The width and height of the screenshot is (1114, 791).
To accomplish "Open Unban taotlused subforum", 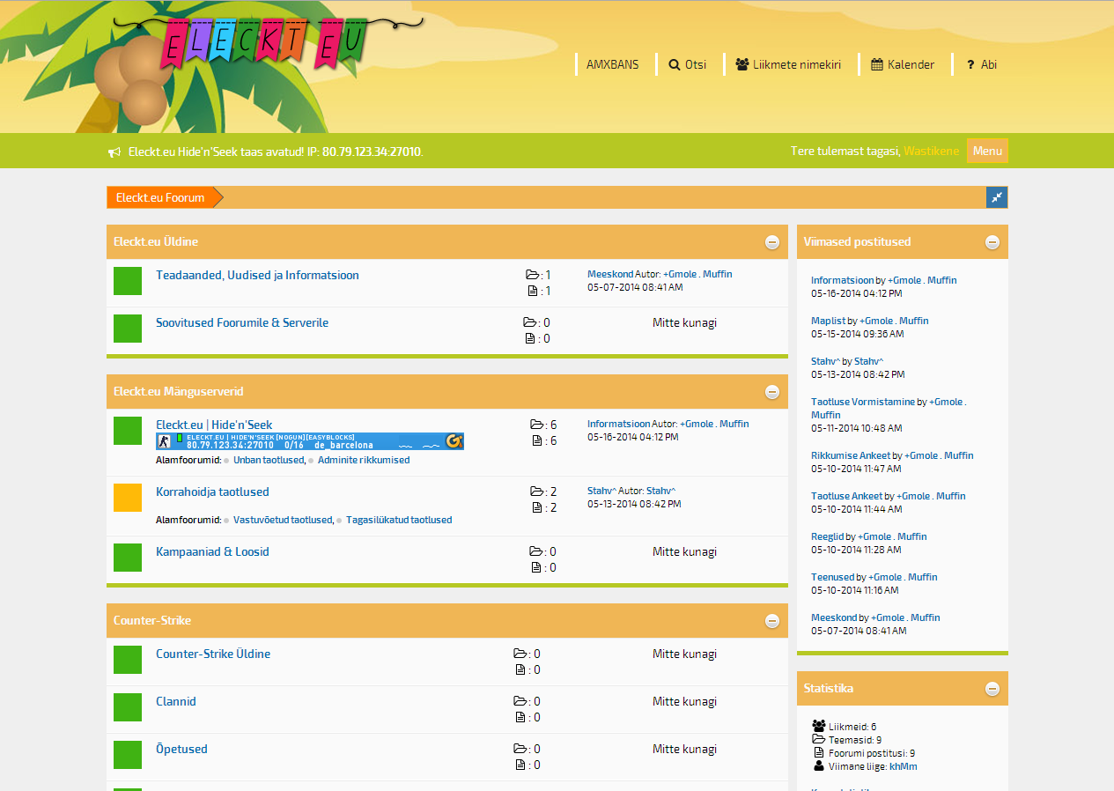I will pos(269,460).
